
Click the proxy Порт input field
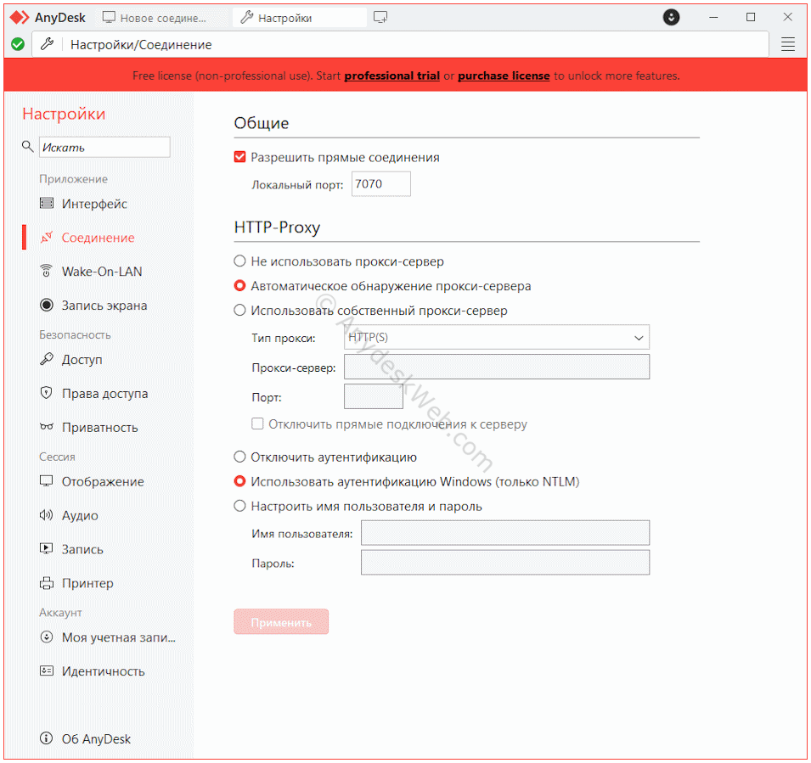coord(374,396)
